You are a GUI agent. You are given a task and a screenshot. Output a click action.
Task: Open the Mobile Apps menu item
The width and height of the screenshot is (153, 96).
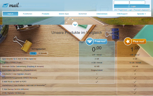tap(64, 14)
